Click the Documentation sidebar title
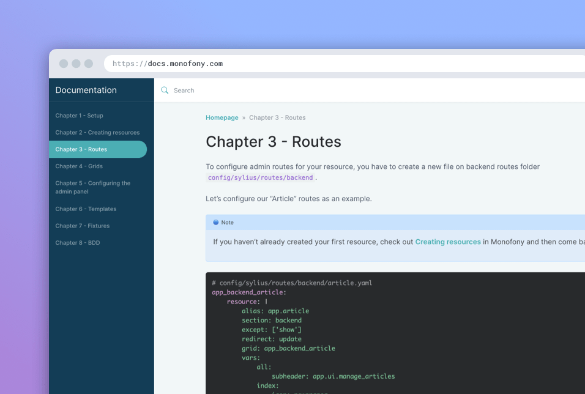 click(86, 90)
